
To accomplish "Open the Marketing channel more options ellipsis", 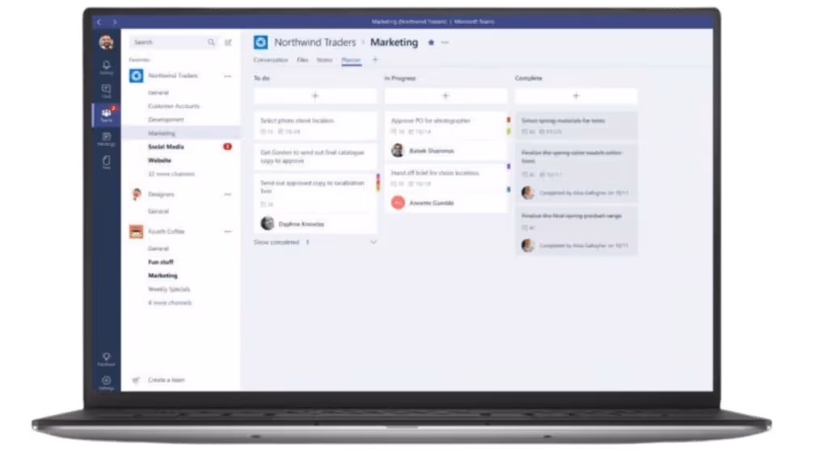I will coord(446,42).
